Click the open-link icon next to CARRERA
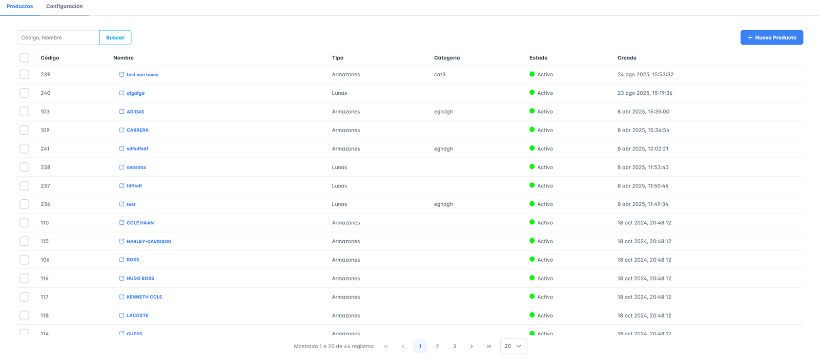The width and height of the screenshot is (820, 359). [x=121, y=130]
